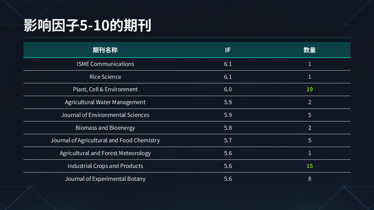Click the Journal of Experimental Botany cell
374x210 pixels.
click(x=105, y=179)
